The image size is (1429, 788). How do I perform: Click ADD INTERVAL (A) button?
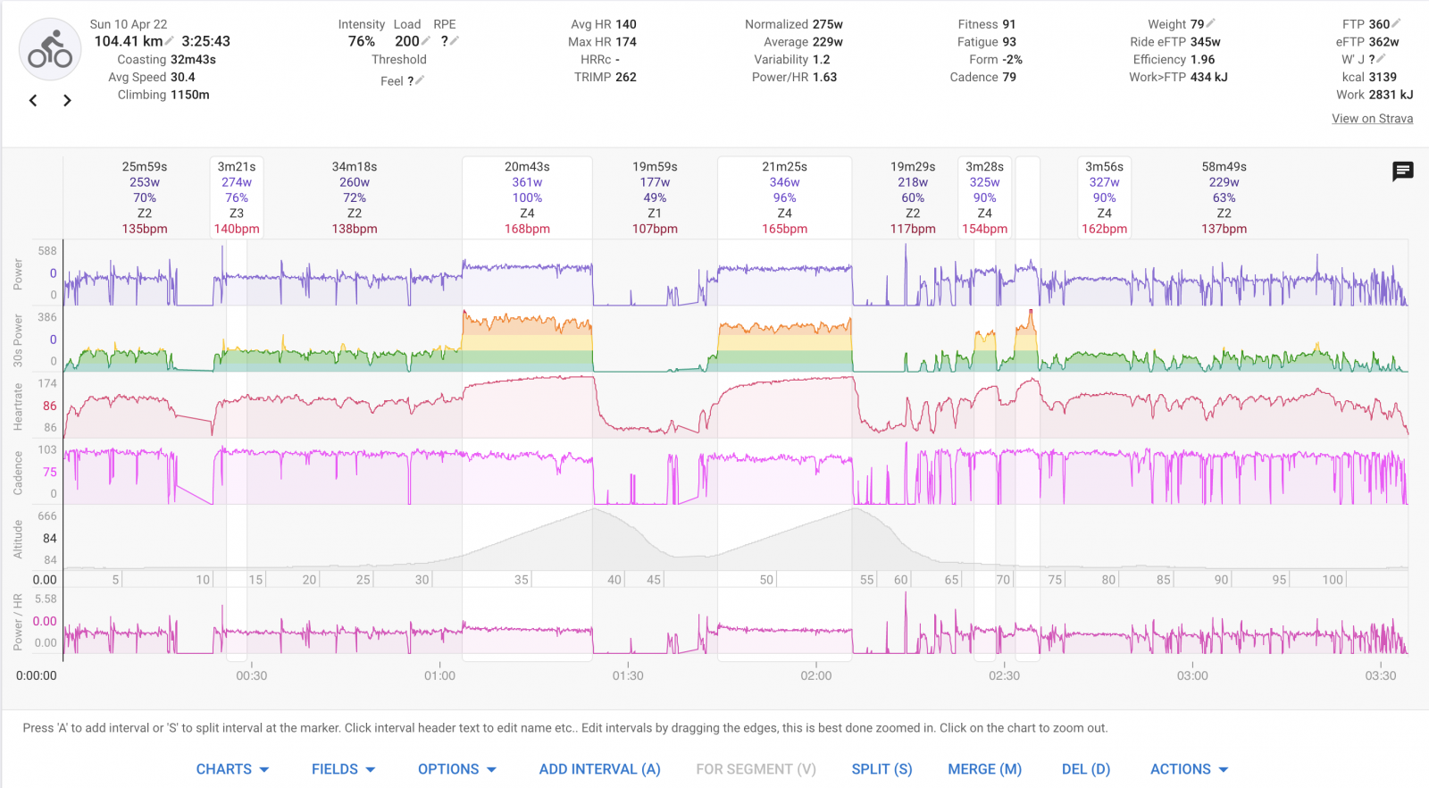point(599,769)
